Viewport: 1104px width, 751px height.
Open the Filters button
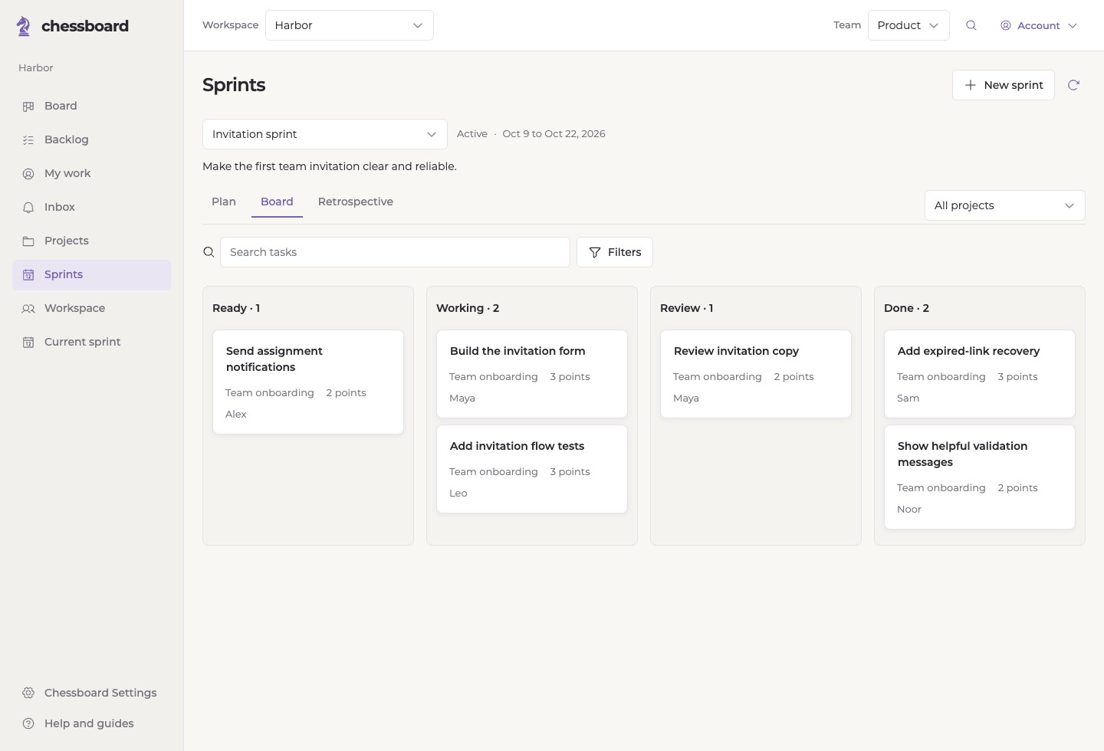[615, 252]
